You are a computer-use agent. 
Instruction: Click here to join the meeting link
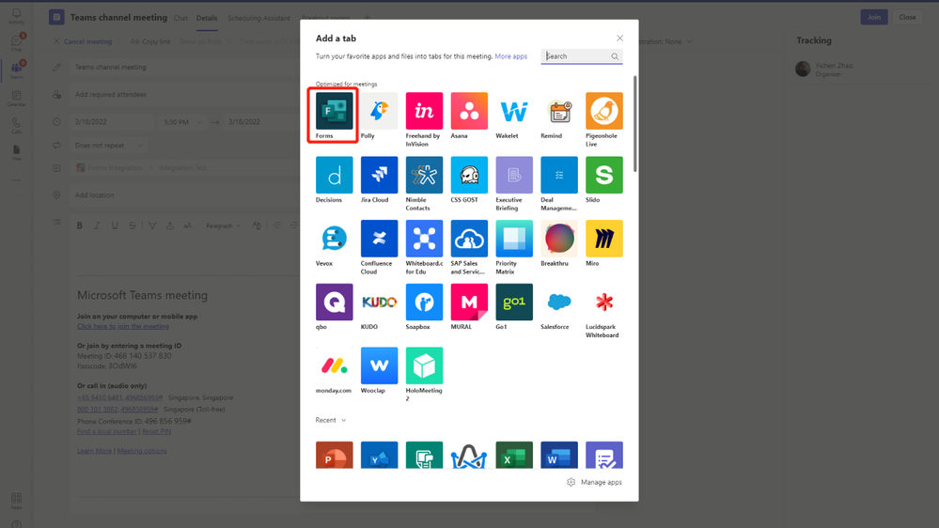123,326
